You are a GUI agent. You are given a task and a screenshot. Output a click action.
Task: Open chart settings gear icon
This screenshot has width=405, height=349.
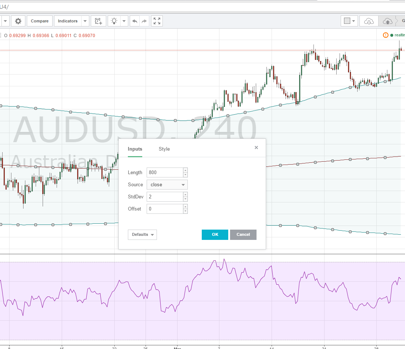click(x=18, y=21)
